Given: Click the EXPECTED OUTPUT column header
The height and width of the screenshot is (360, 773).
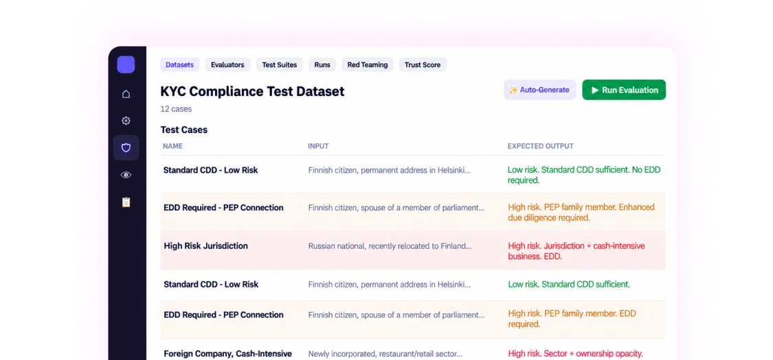Looking at the screenshot, I should (x=541, y=146).
